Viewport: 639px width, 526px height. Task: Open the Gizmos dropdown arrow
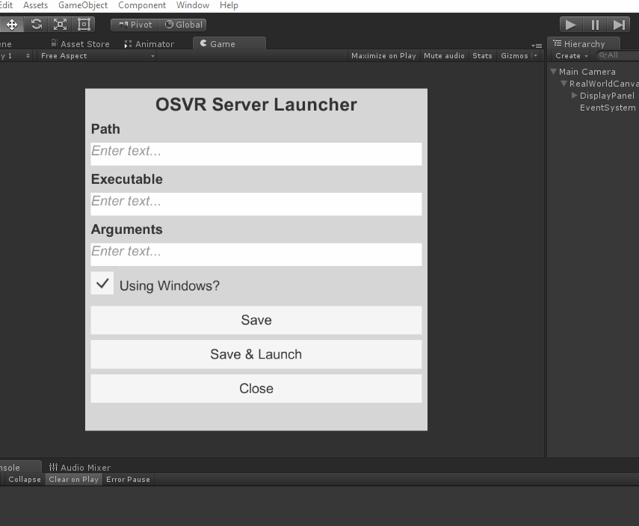coord(535,56)
